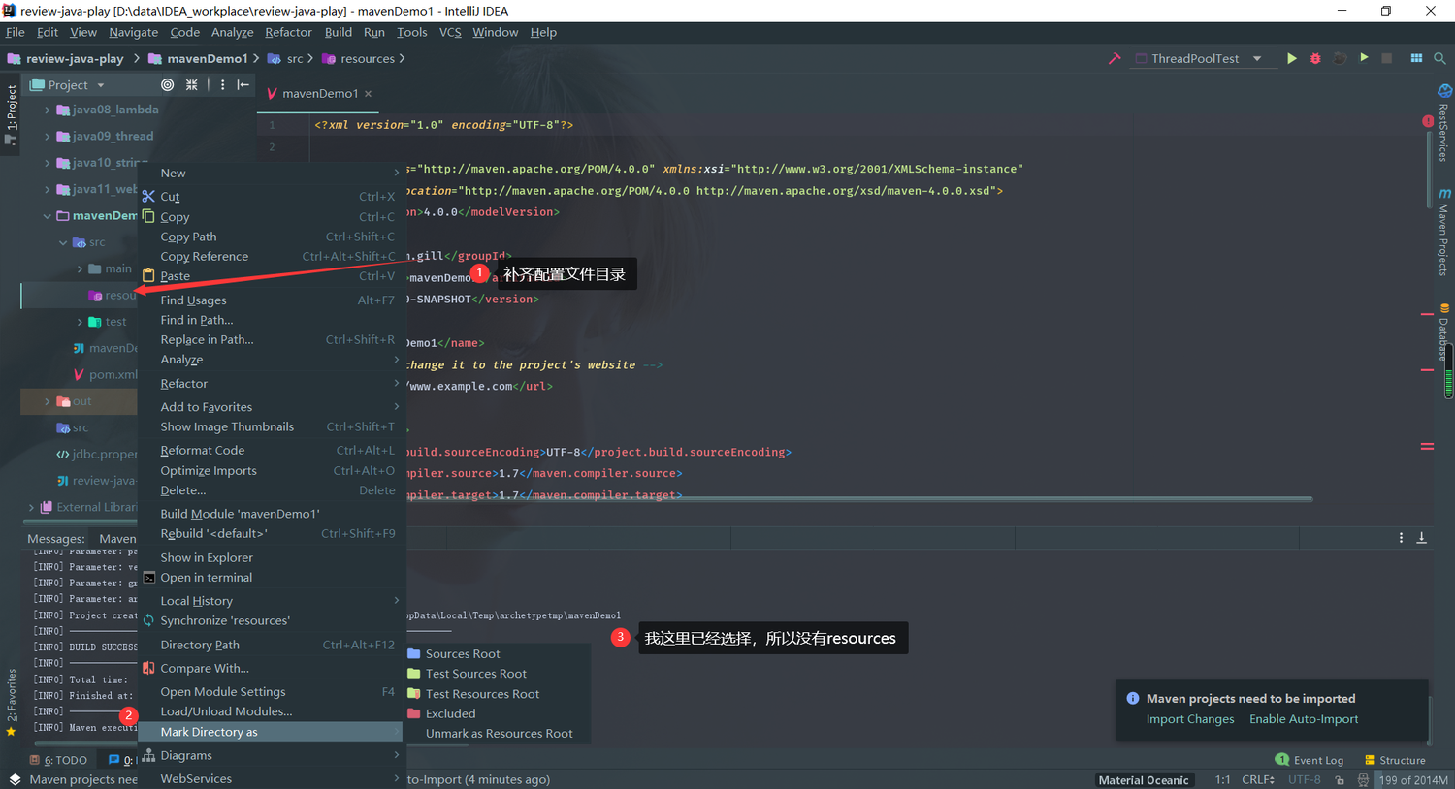Collapse the mavenDemo1 module node
1455x789 pixels.
pyautogui.click(x=47, y=215)
